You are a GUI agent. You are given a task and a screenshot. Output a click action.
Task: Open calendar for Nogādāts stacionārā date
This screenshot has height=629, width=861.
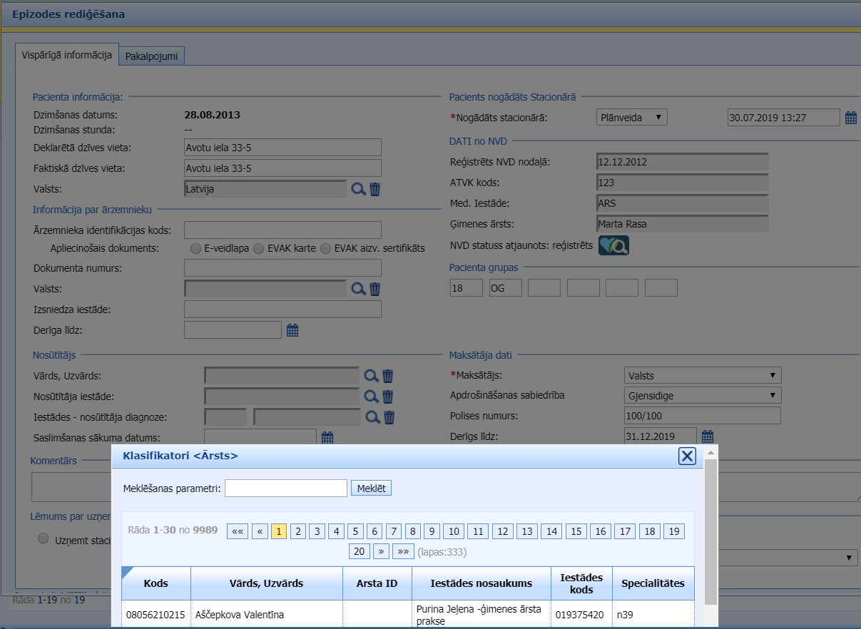point(850,118)
